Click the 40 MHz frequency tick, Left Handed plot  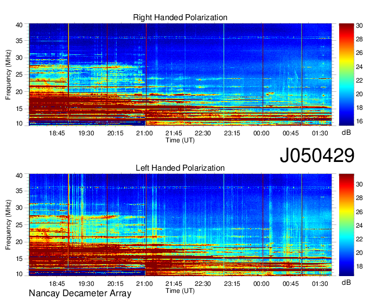click(x=20, y=176)
